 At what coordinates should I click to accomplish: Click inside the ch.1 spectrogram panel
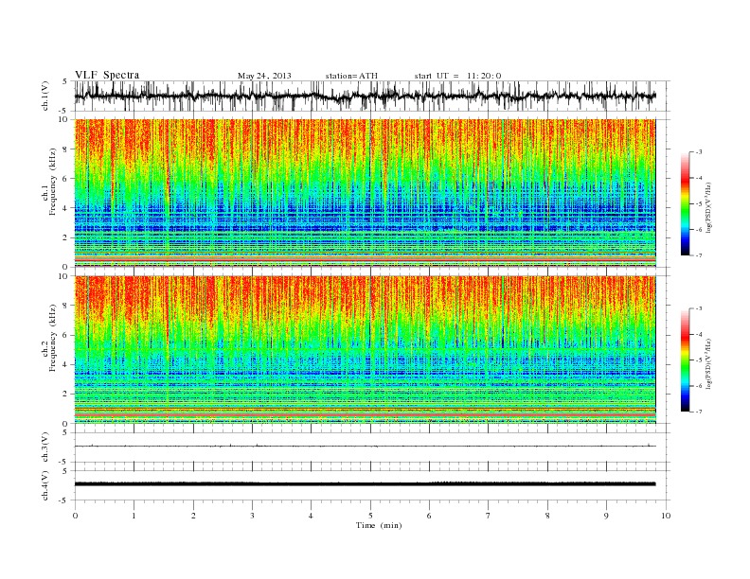[365, 193]
